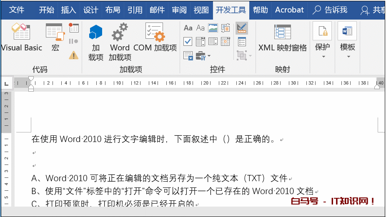Toggle Design Mode in the controls group

click(x=241, y=28)
